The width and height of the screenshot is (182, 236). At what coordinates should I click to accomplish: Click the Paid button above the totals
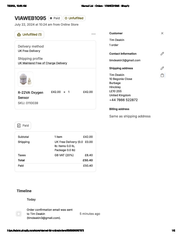coord(23,125)
